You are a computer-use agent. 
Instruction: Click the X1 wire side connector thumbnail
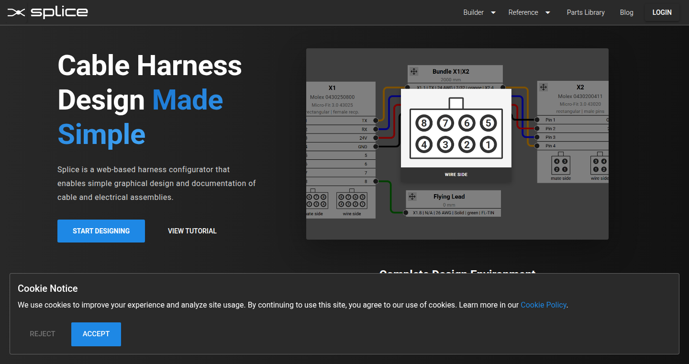(x=352, y=199)
